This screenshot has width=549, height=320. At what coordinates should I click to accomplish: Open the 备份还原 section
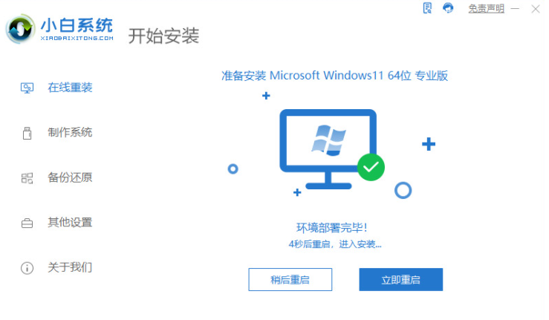point(70,177)
